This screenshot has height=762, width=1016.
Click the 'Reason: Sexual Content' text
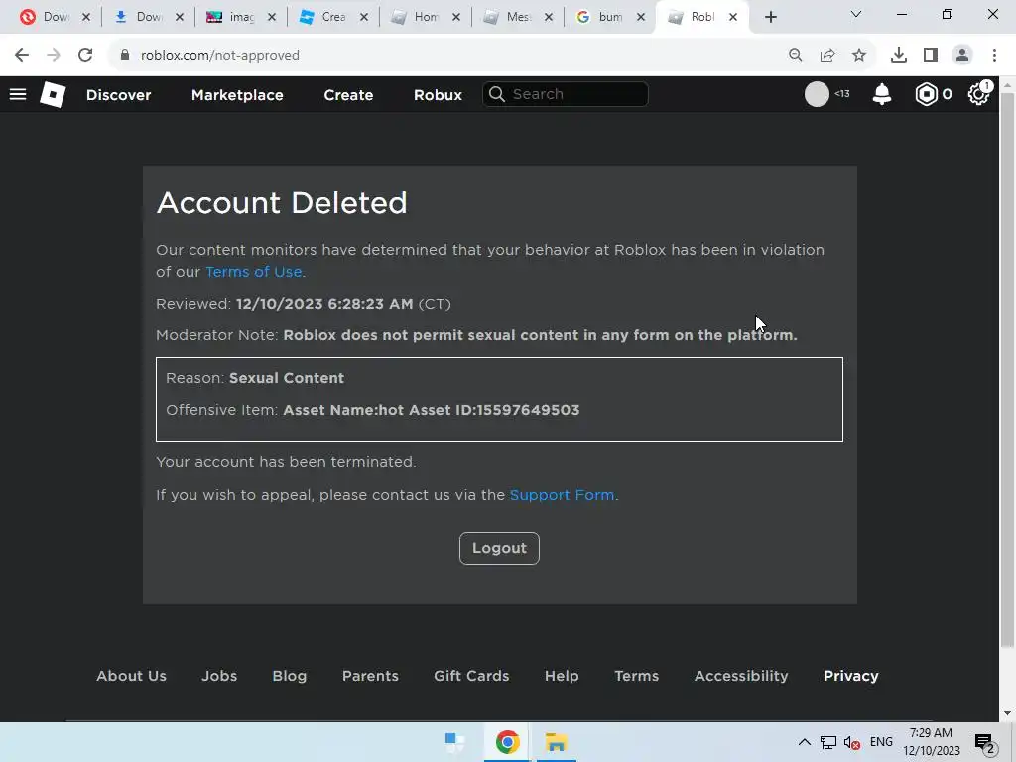(x=255, y=378)
